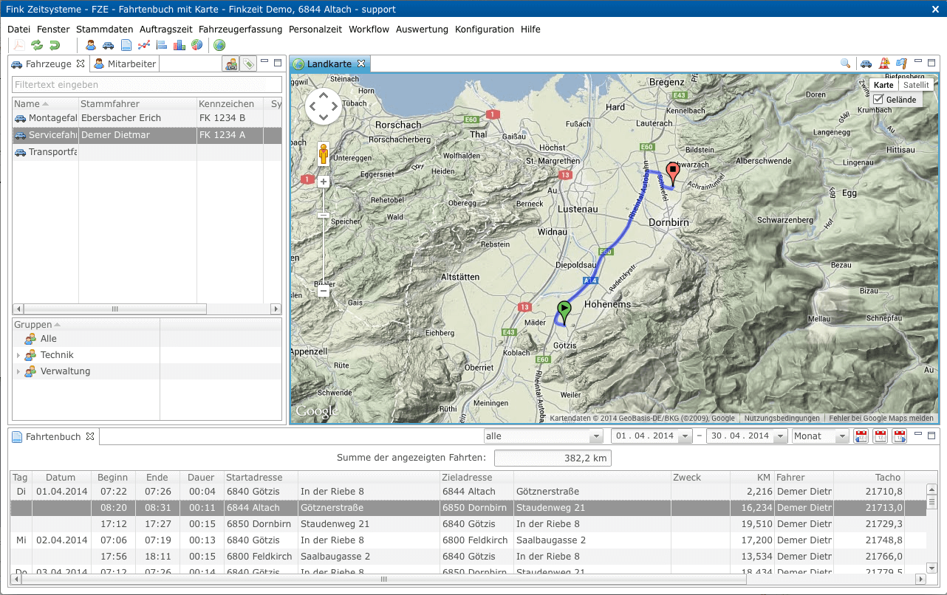
Task: Click the traffic cone warning icon
Action: 883,64
